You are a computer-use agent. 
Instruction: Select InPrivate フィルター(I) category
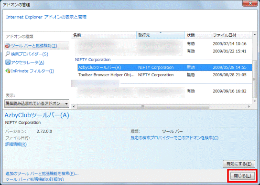tap(32, 71)
